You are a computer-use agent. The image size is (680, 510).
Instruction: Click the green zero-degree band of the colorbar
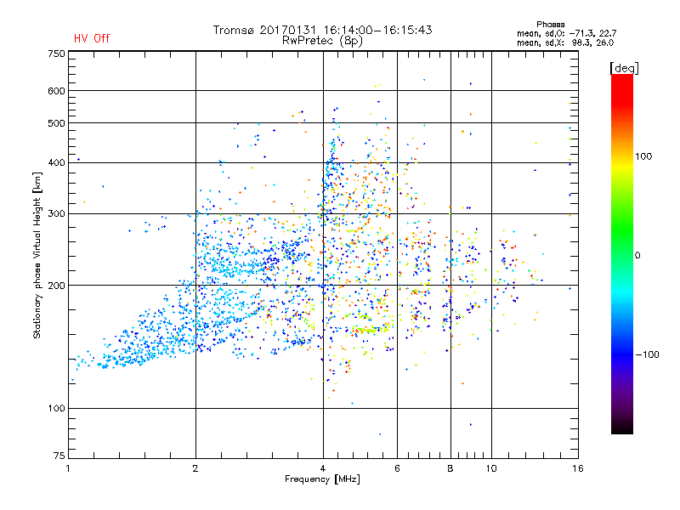click(622, 255)
